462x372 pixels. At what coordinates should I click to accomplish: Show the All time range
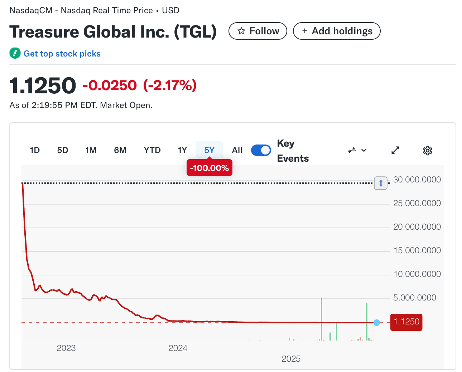coord(237,150)
